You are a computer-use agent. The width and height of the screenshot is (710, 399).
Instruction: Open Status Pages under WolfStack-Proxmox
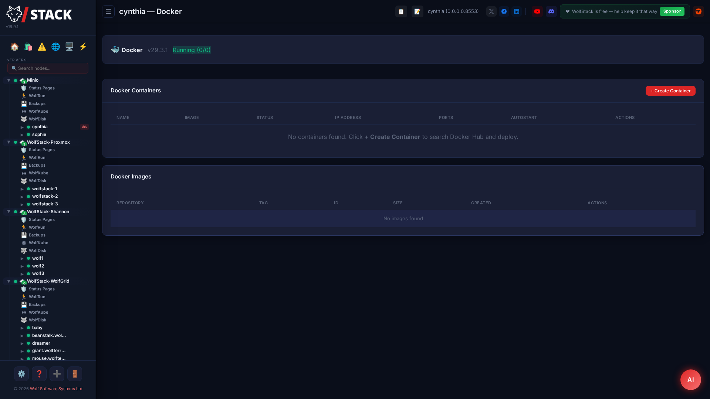[42, 150]
